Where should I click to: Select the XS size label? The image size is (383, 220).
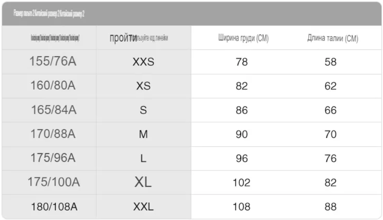coord(143,86)
